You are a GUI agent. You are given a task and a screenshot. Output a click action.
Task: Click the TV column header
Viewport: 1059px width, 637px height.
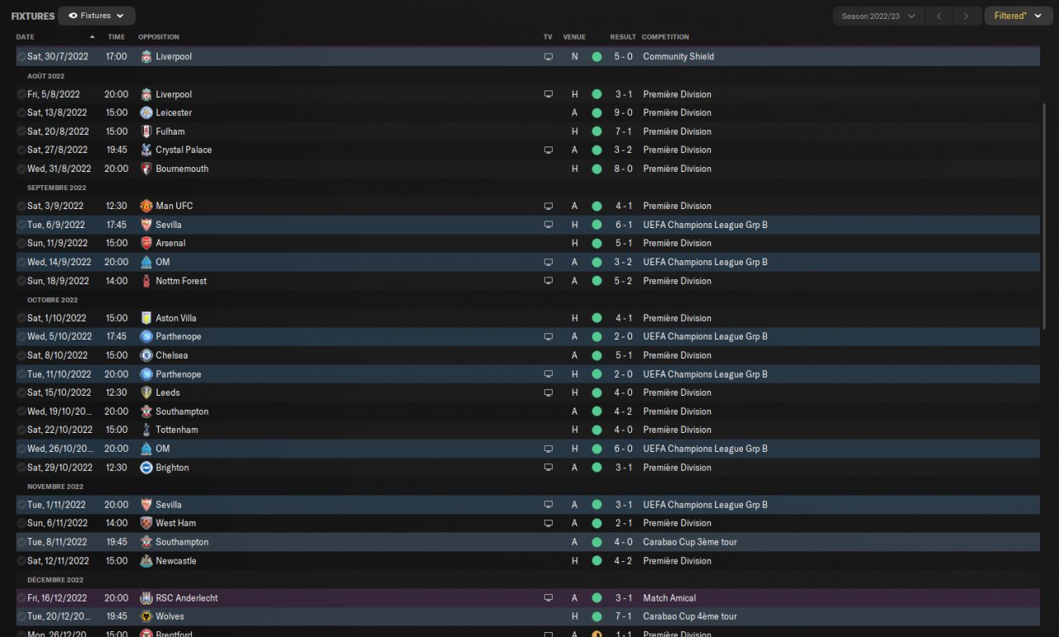coord(548,37)
